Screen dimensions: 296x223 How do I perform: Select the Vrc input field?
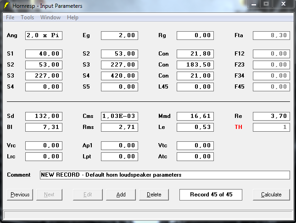[x=44, y=145]
